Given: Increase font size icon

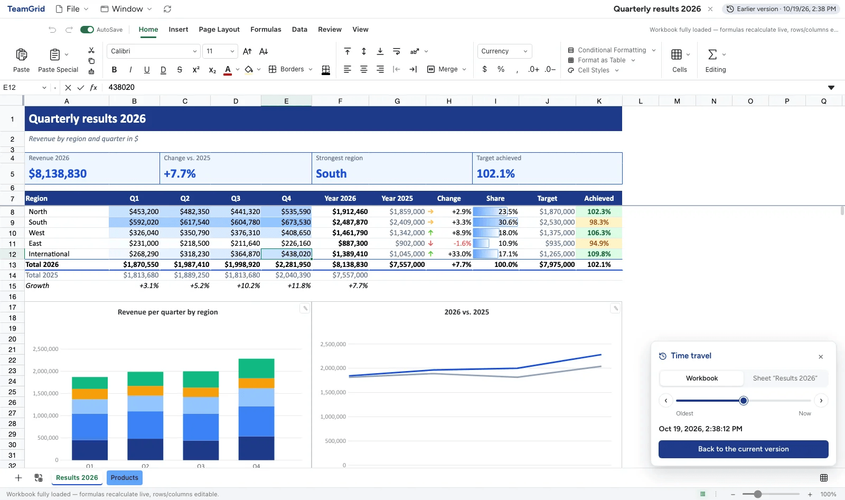Looking at the screenshot, I should (247, 51).
